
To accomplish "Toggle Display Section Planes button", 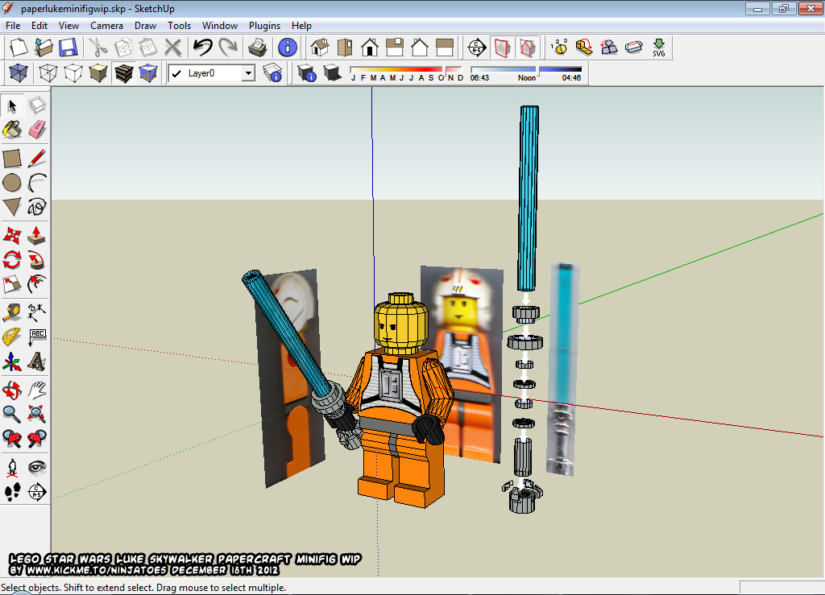I will click(x=503, y=48).
